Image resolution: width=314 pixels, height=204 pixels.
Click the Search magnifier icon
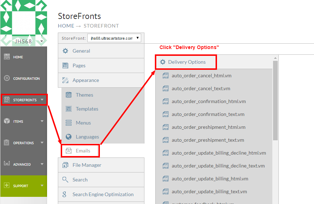65,179
